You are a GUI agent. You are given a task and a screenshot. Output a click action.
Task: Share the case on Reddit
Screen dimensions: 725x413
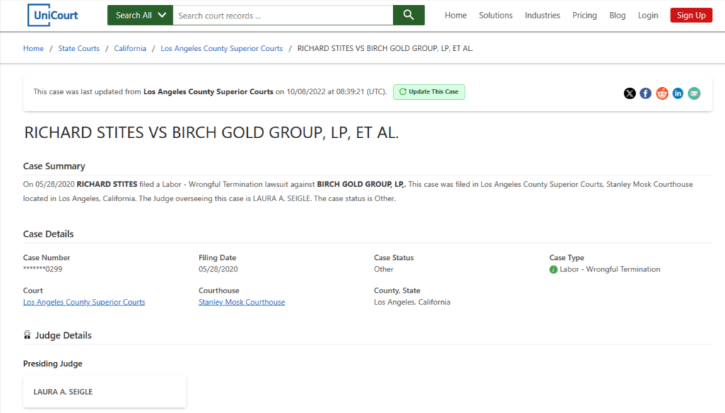pyautogui.click(x=662, y=94)
